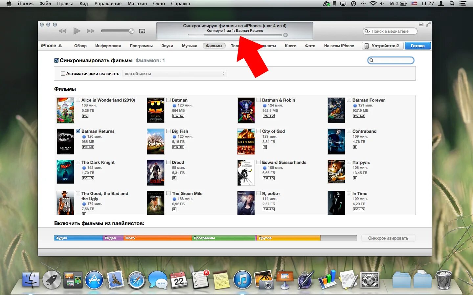Open the все объекты dropdown
Viewport: 473px width, 295px height.
(x=174, y=74)
